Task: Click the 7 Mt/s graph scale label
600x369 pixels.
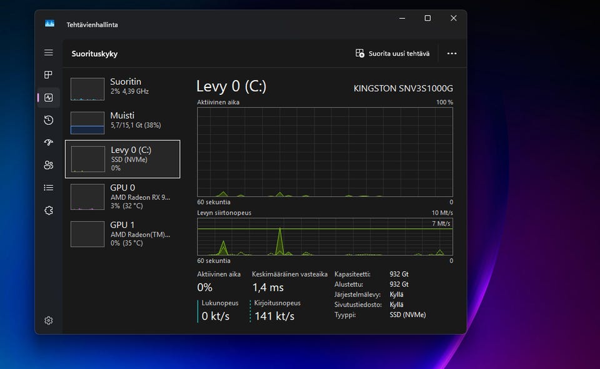Action: pos(441,224)
